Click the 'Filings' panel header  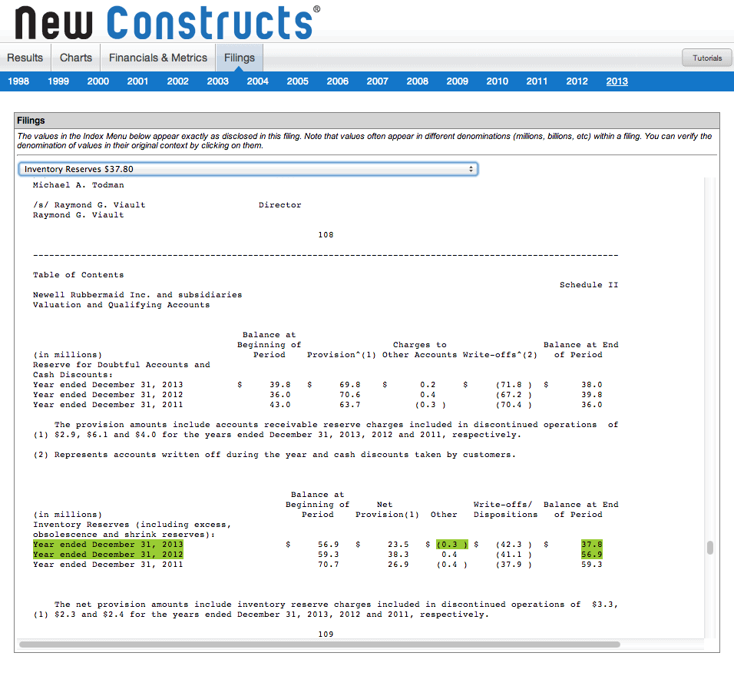click(x=367, y=121)
